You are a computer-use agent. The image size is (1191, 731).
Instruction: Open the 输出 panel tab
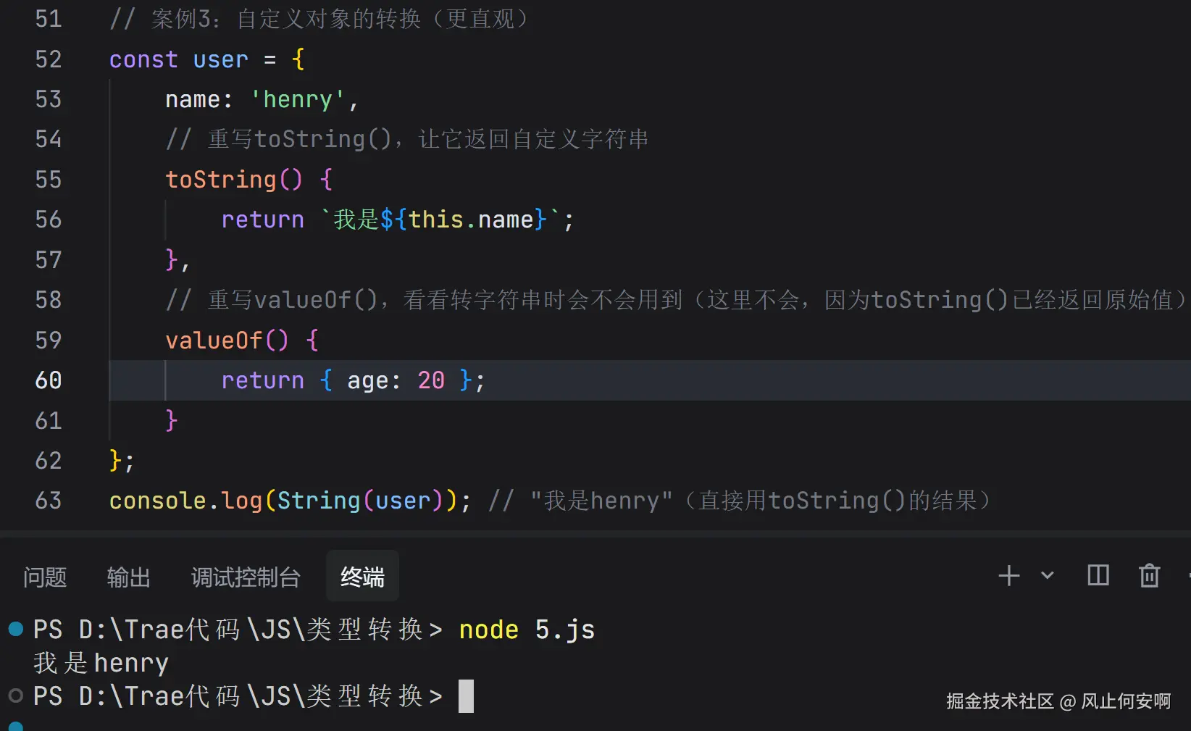point(128,577)
